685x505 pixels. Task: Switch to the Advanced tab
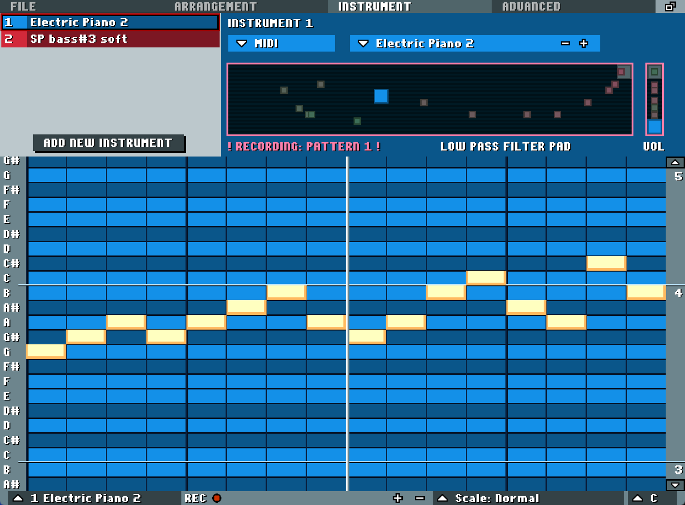tap(531, 6)
